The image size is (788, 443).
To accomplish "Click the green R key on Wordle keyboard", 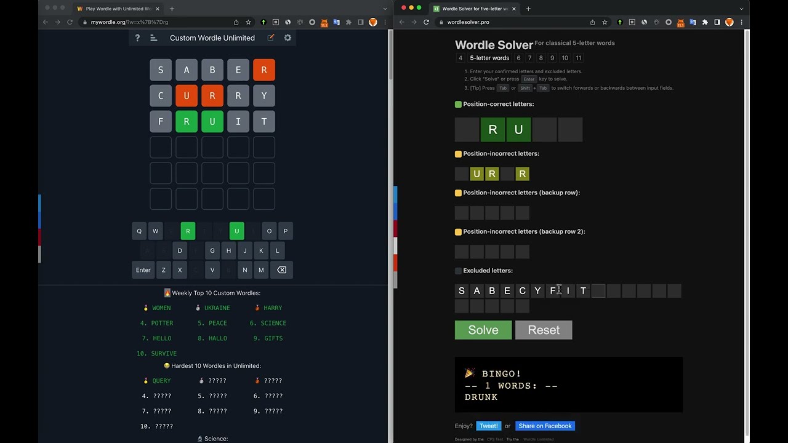I will pos(188,231).
